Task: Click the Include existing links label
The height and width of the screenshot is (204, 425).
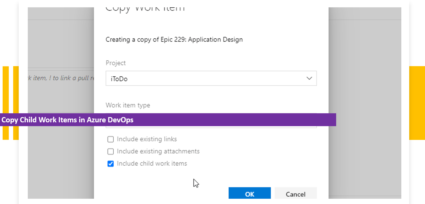Action: 147,139
